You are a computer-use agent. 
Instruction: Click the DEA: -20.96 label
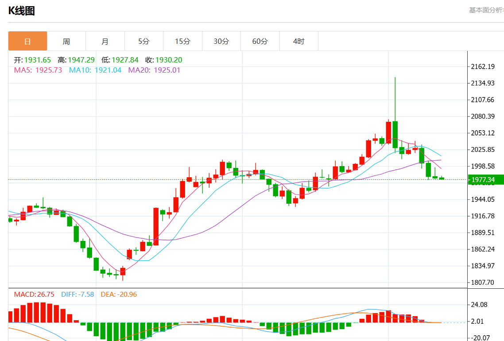pyautogui.click(x=119, y=294)
